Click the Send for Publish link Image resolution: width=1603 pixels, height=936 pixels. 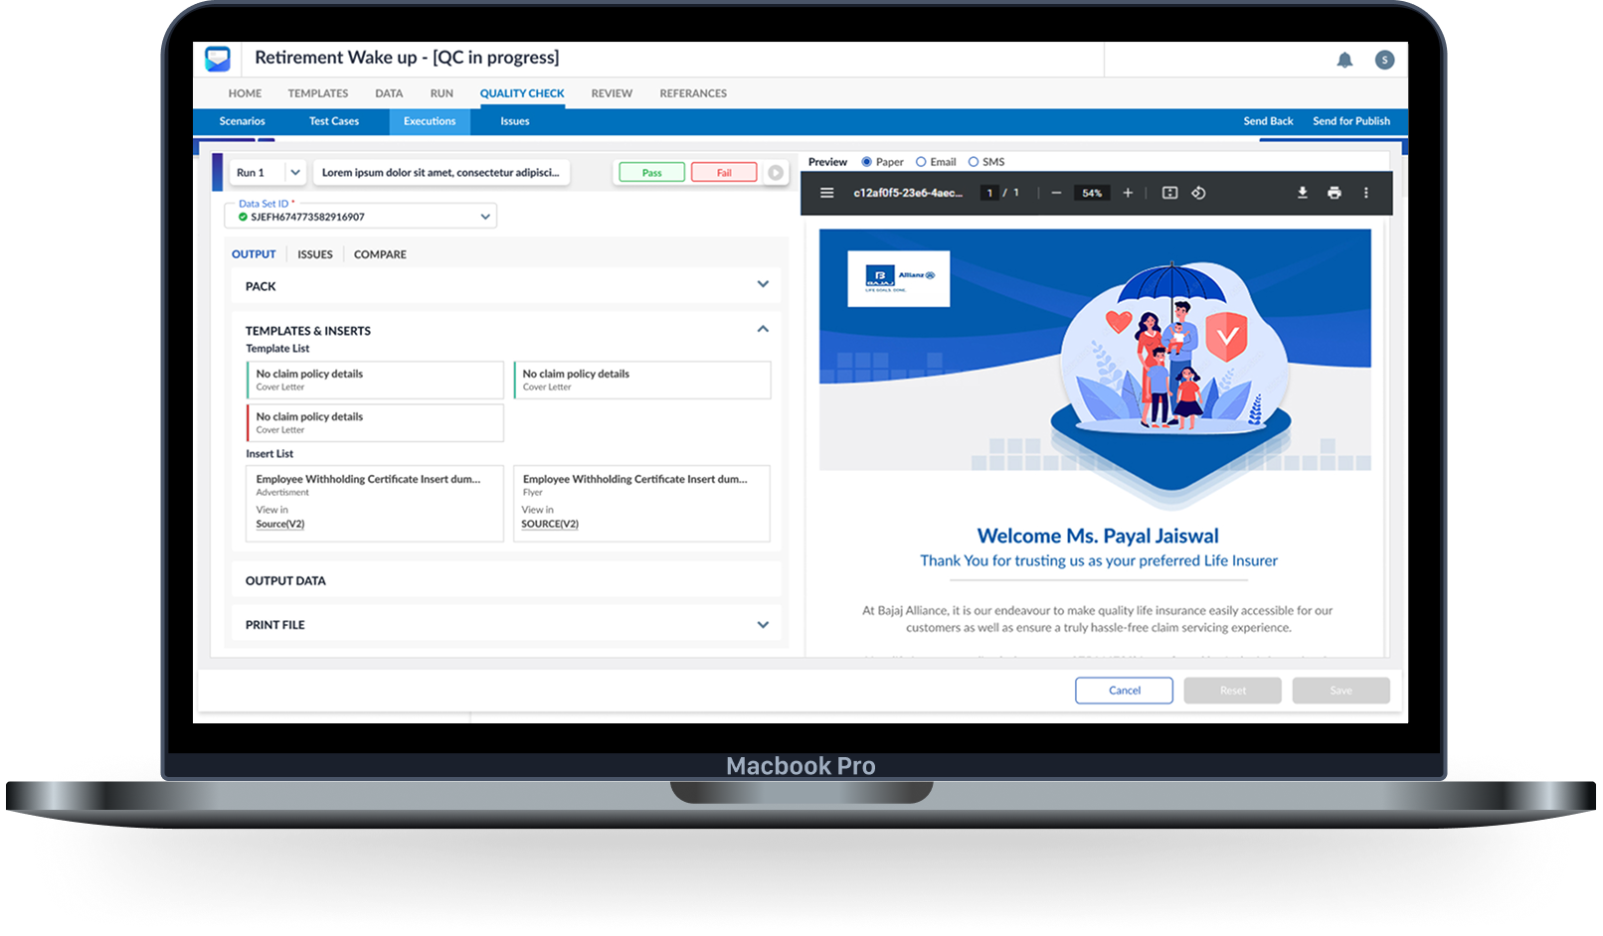1350,121
